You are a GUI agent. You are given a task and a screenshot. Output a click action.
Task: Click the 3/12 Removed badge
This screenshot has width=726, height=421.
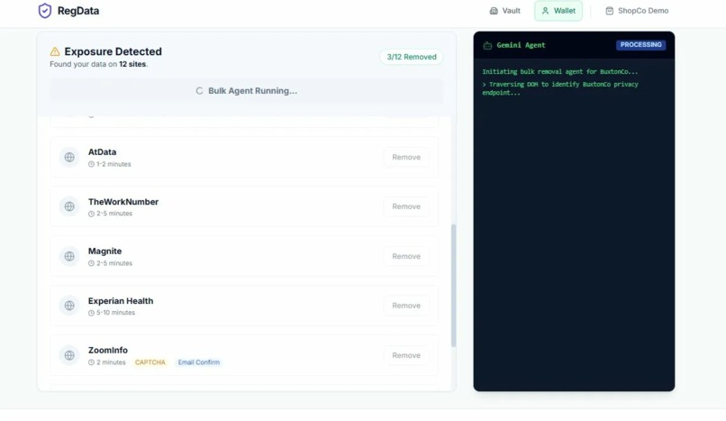pyautogui.click(x=411, y=57)
